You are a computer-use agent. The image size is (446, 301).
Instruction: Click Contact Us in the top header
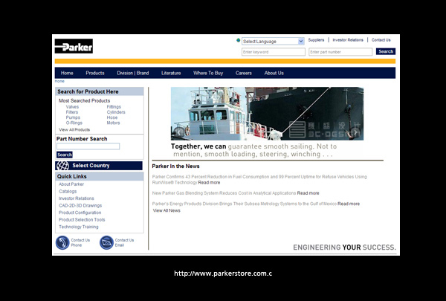381,40
